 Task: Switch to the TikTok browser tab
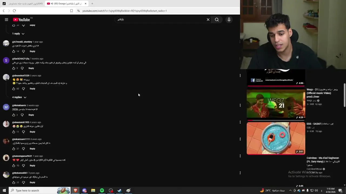coord(23,4)
